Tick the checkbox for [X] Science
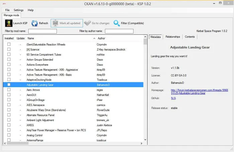The height and width of the screenshot is (152, 234). [9, 49]
